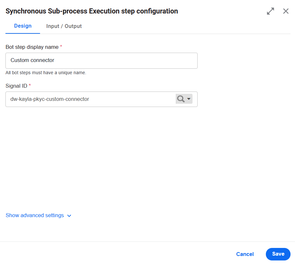This screenshot has width=295, height=264.
Task: Click the Synchronous Sub-process Execution dialog title
Action: point(92,11)
